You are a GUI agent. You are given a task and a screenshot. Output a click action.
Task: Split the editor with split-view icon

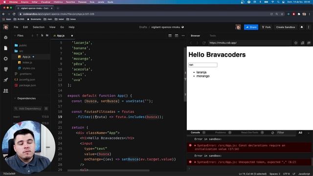tap(170, 36)
